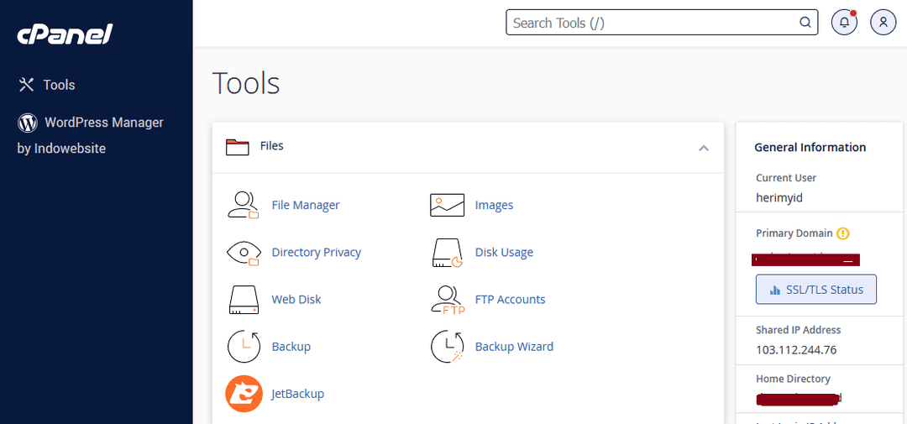Open the Web Disk link

pyautogui.click(x=296, y=300)
